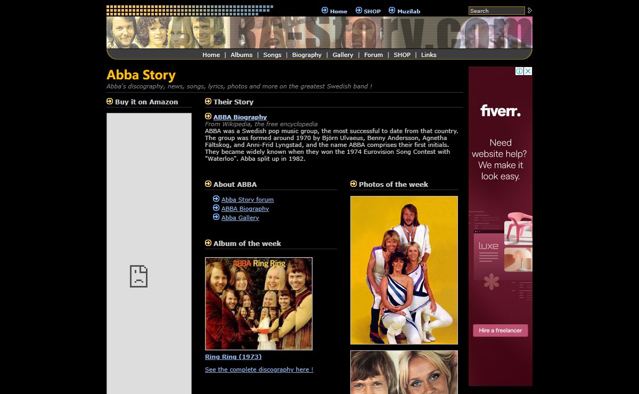639x394 pixels.
Task: Click the arrow icon next to Album of the week
Action: click(208, 243)
